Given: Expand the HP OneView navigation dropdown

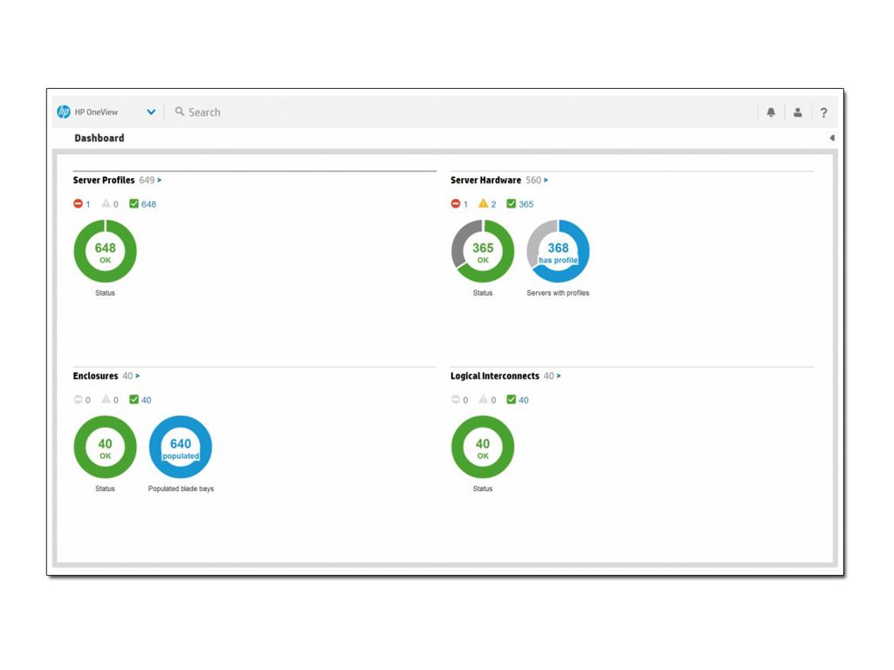Looking at the screenshot, I should pos(150,112).
